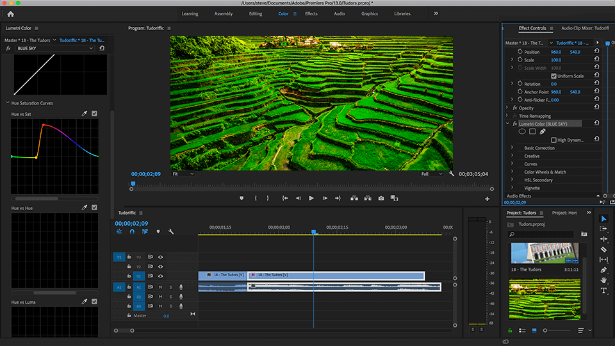This screenshot has width=615, height=346.
Task: Enable High Dynamic Range checkbox
Action: 553,140
